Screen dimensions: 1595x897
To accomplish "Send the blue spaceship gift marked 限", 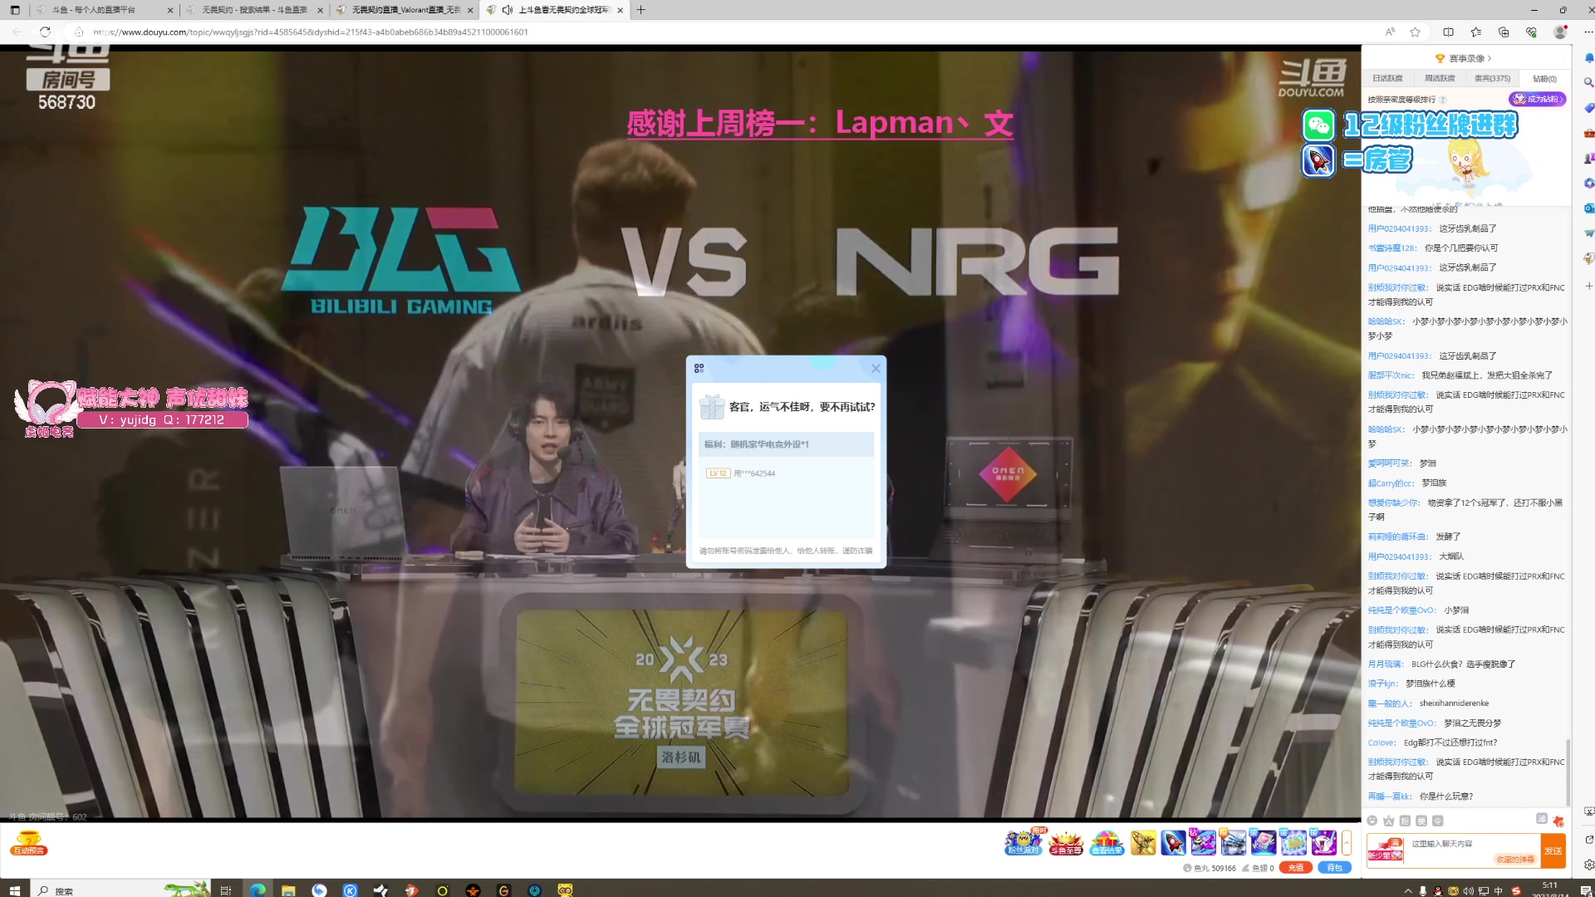I will [1233, 842].
